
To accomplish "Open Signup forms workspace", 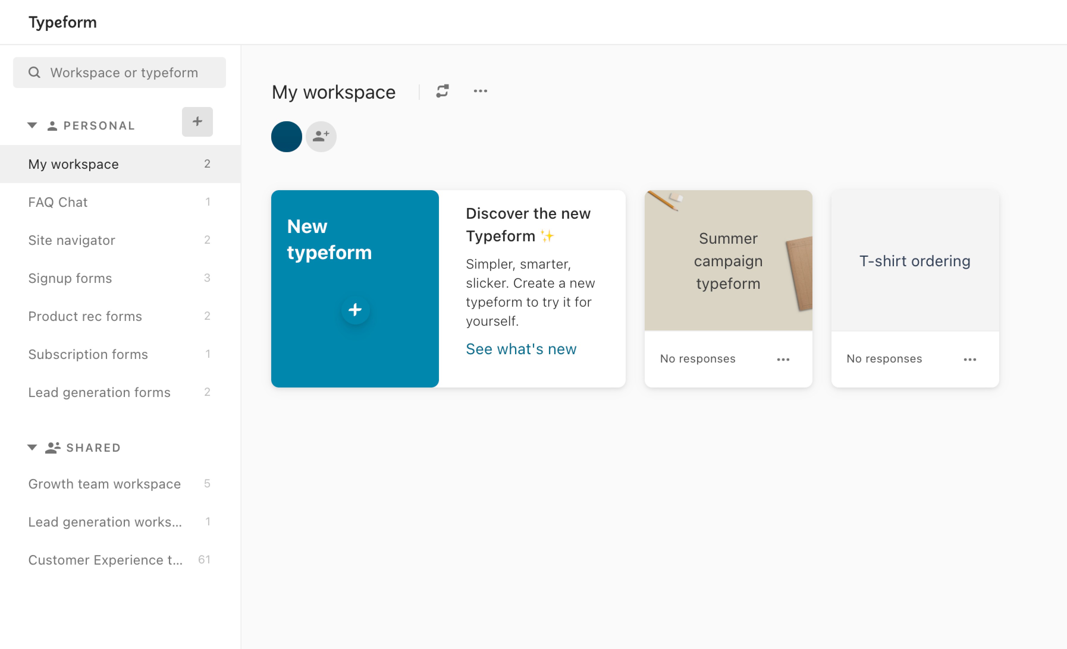I will click(x=120, y=278).
